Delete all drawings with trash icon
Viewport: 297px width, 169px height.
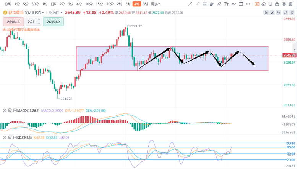coord(291,4)
